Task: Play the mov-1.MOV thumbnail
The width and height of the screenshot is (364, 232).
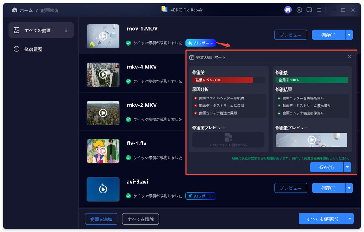Action: tap(103, 36)
